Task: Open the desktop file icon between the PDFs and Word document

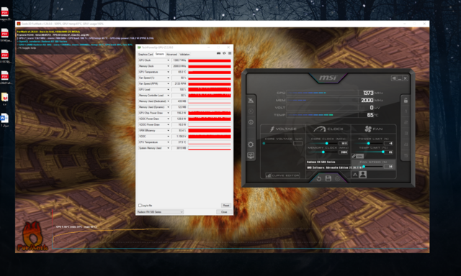Action: (4, 97)
